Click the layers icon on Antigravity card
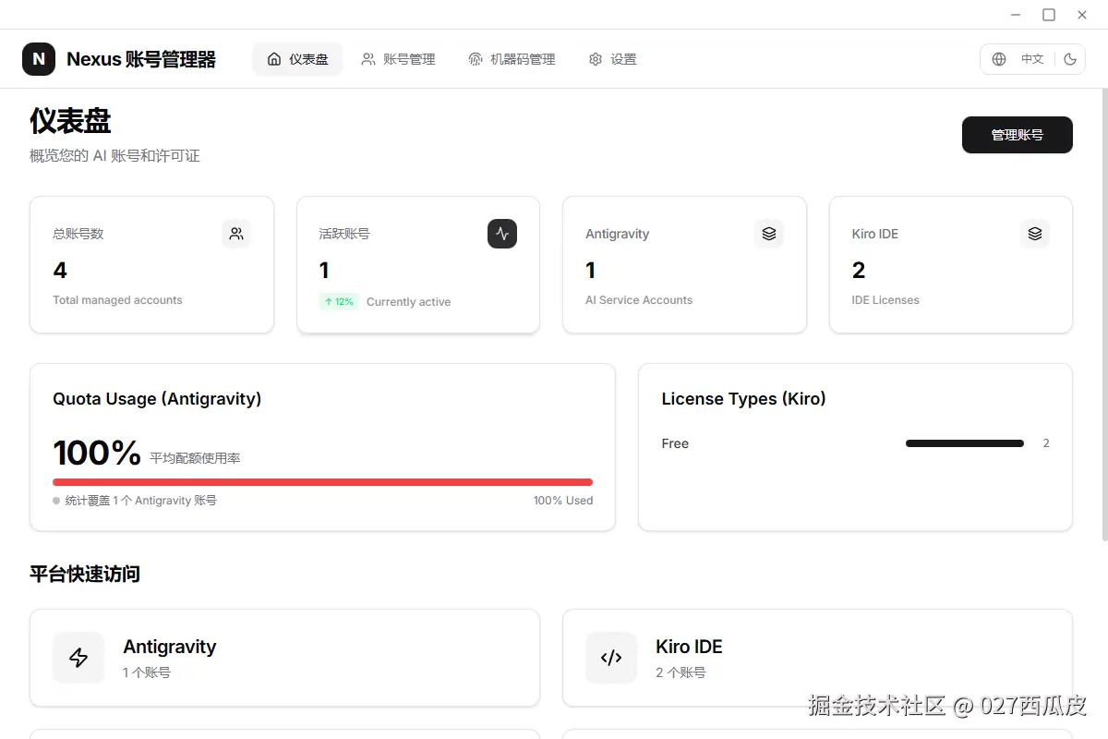Image resolution: width=1108 pixels, height=739 pixels. [x=769, y=234]
